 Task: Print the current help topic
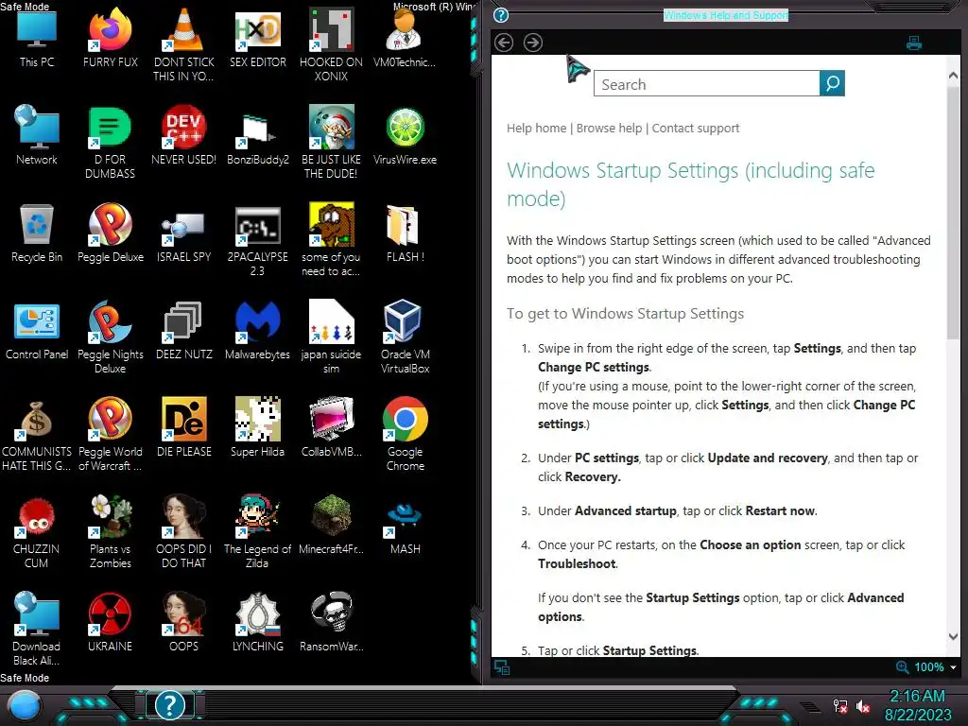click(914, 43)
